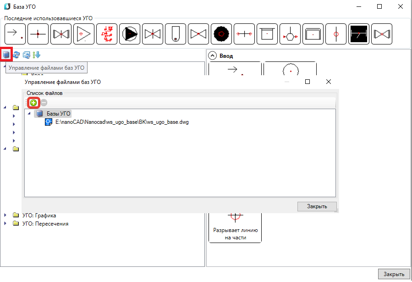Select the Ввод arrow symbol thumbnail
The width and height of the screenshot is (412, 282).
tap(235, 69)
